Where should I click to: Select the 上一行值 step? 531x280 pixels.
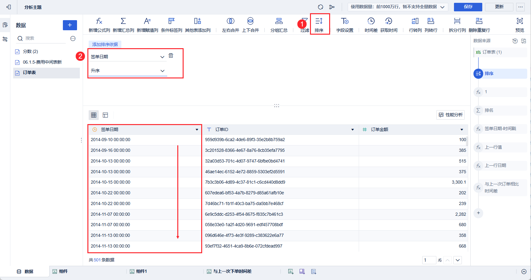[501, 147]
